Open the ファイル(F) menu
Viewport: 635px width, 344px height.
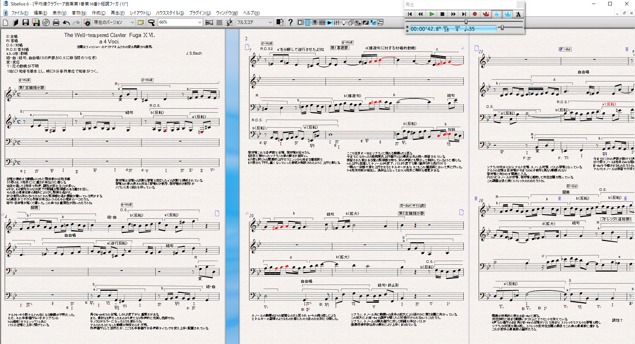click(20, 13)
